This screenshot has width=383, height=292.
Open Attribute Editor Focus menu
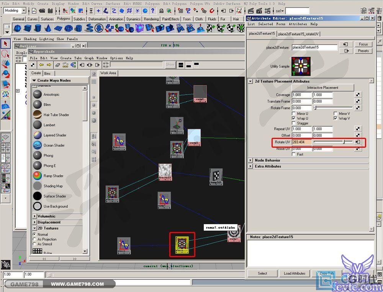[x=281, y=24]
